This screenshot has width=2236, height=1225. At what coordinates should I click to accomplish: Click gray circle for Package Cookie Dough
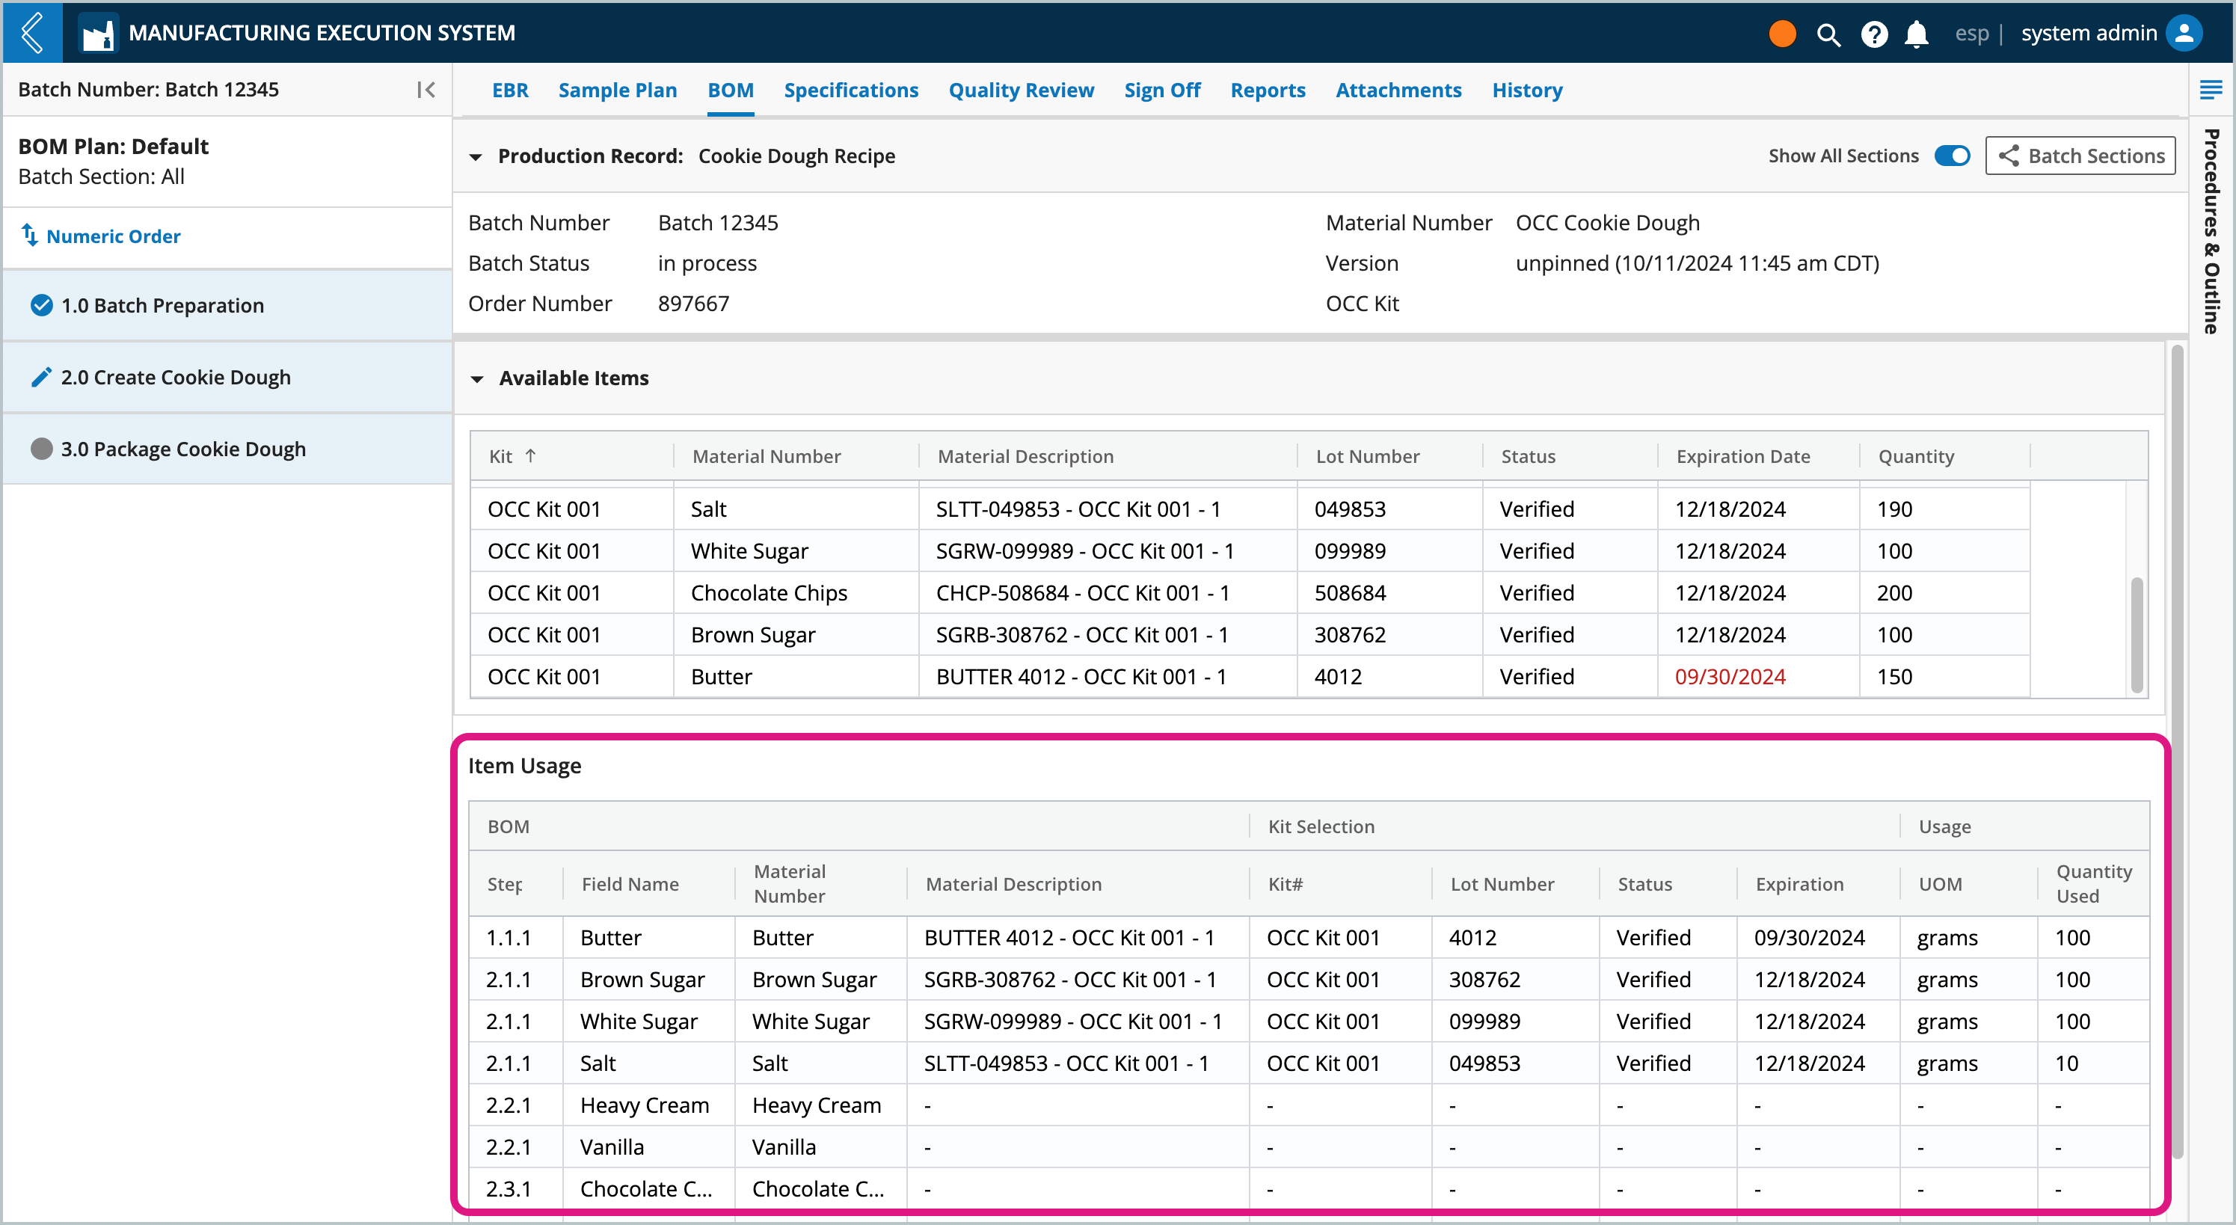41,449
